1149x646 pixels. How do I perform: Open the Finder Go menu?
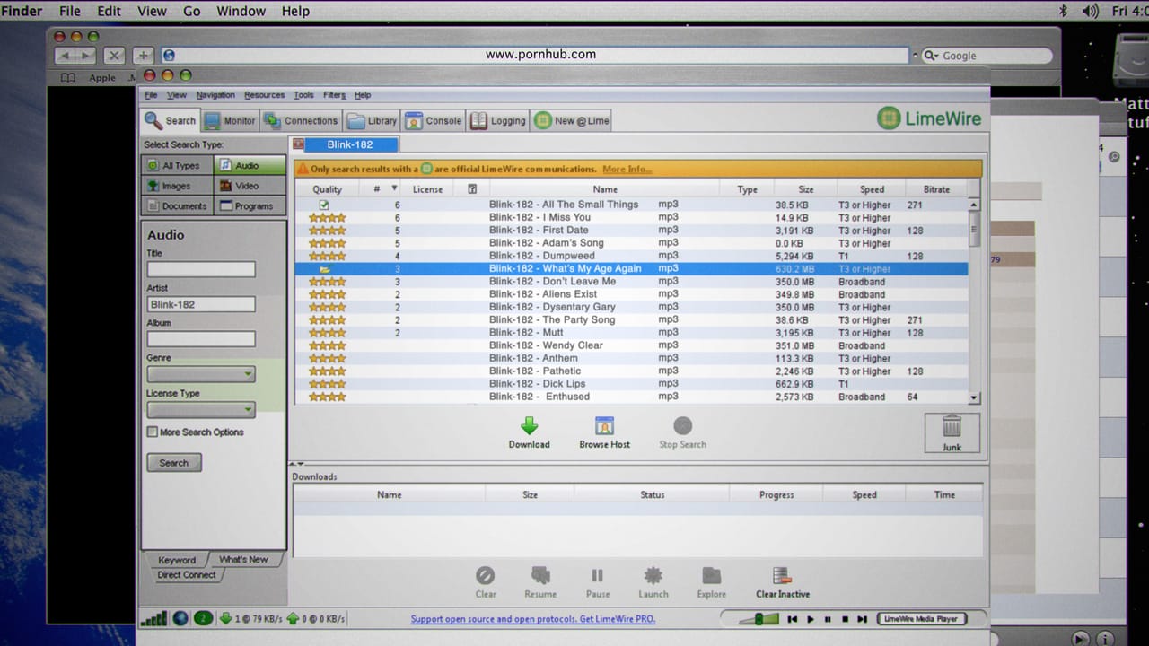click(x=191, y=11)
